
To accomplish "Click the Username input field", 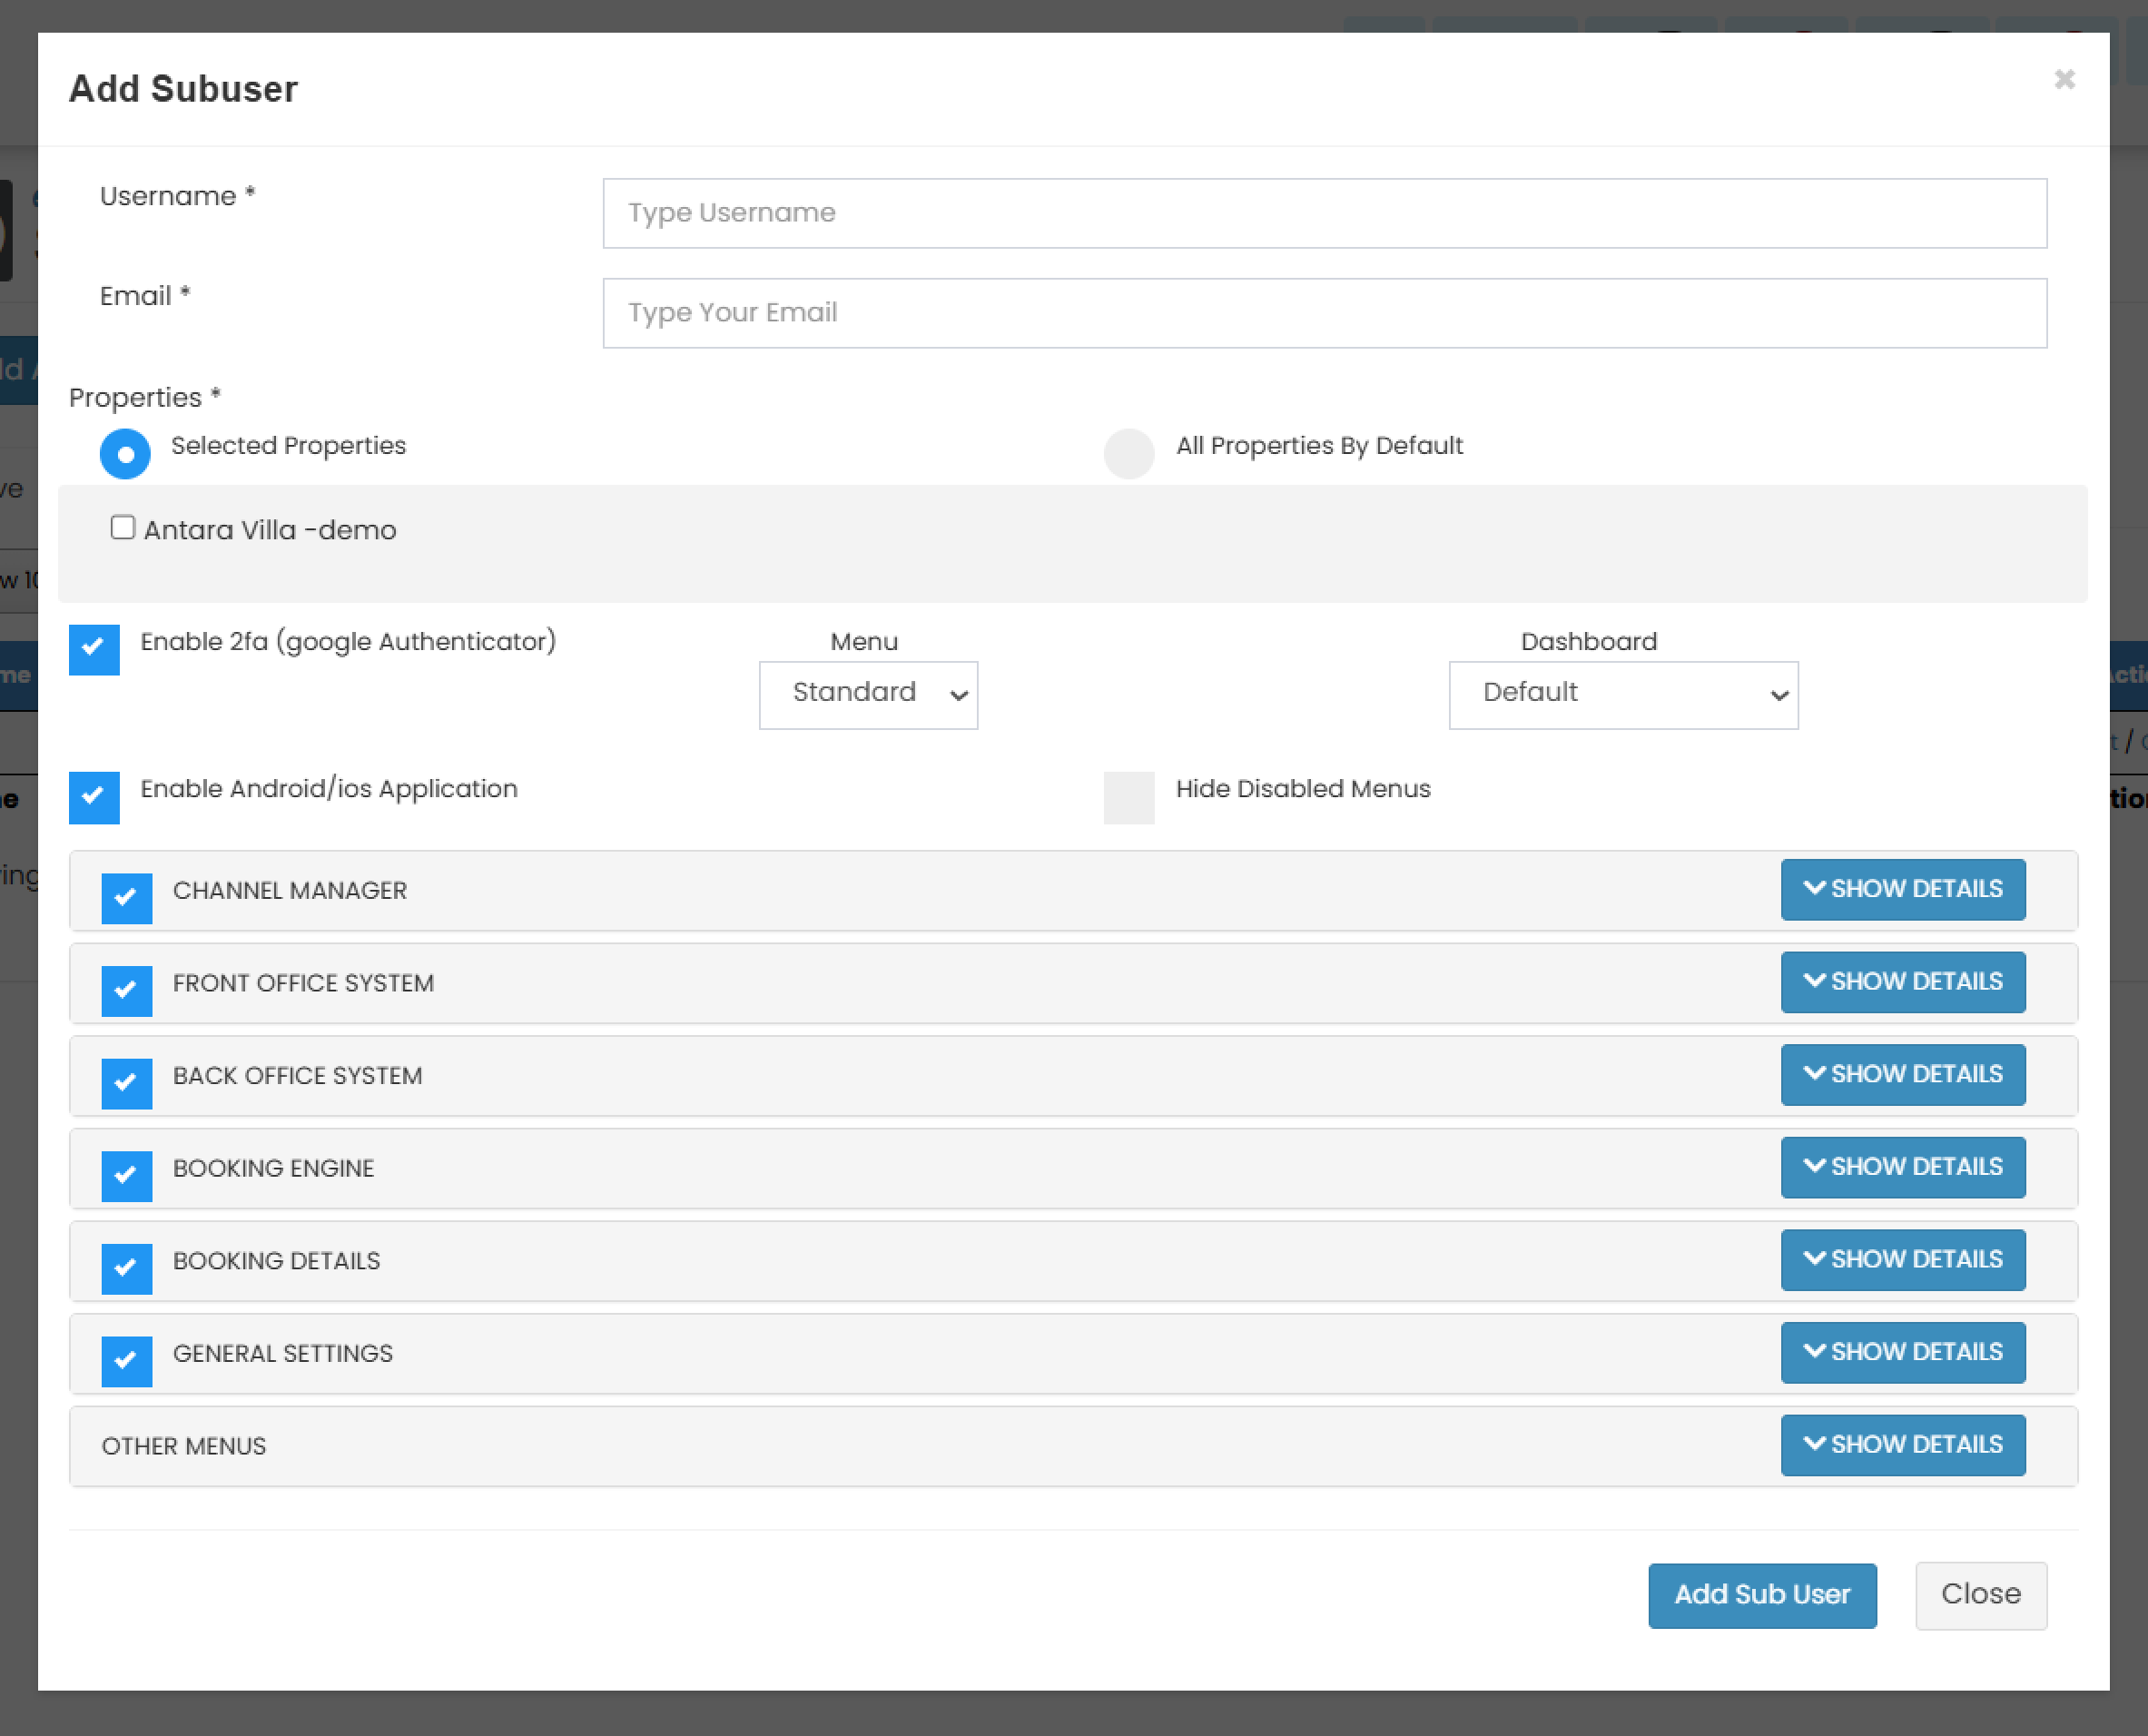I will click(1324, 213).
